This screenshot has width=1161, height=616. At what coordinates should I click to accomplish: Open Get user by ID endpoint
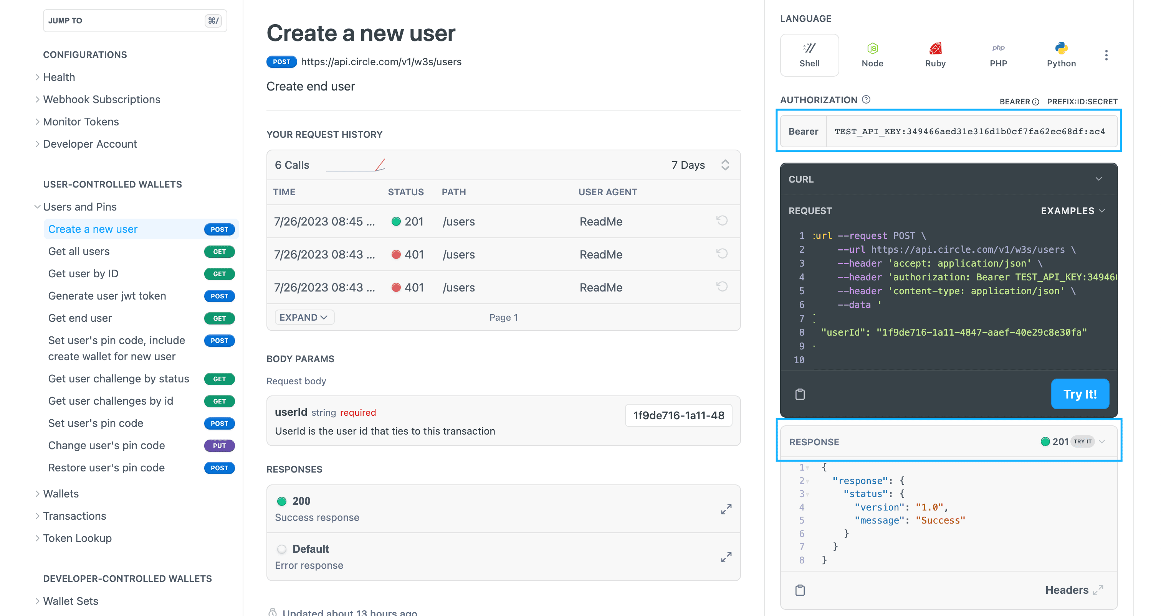coord(142,274)
